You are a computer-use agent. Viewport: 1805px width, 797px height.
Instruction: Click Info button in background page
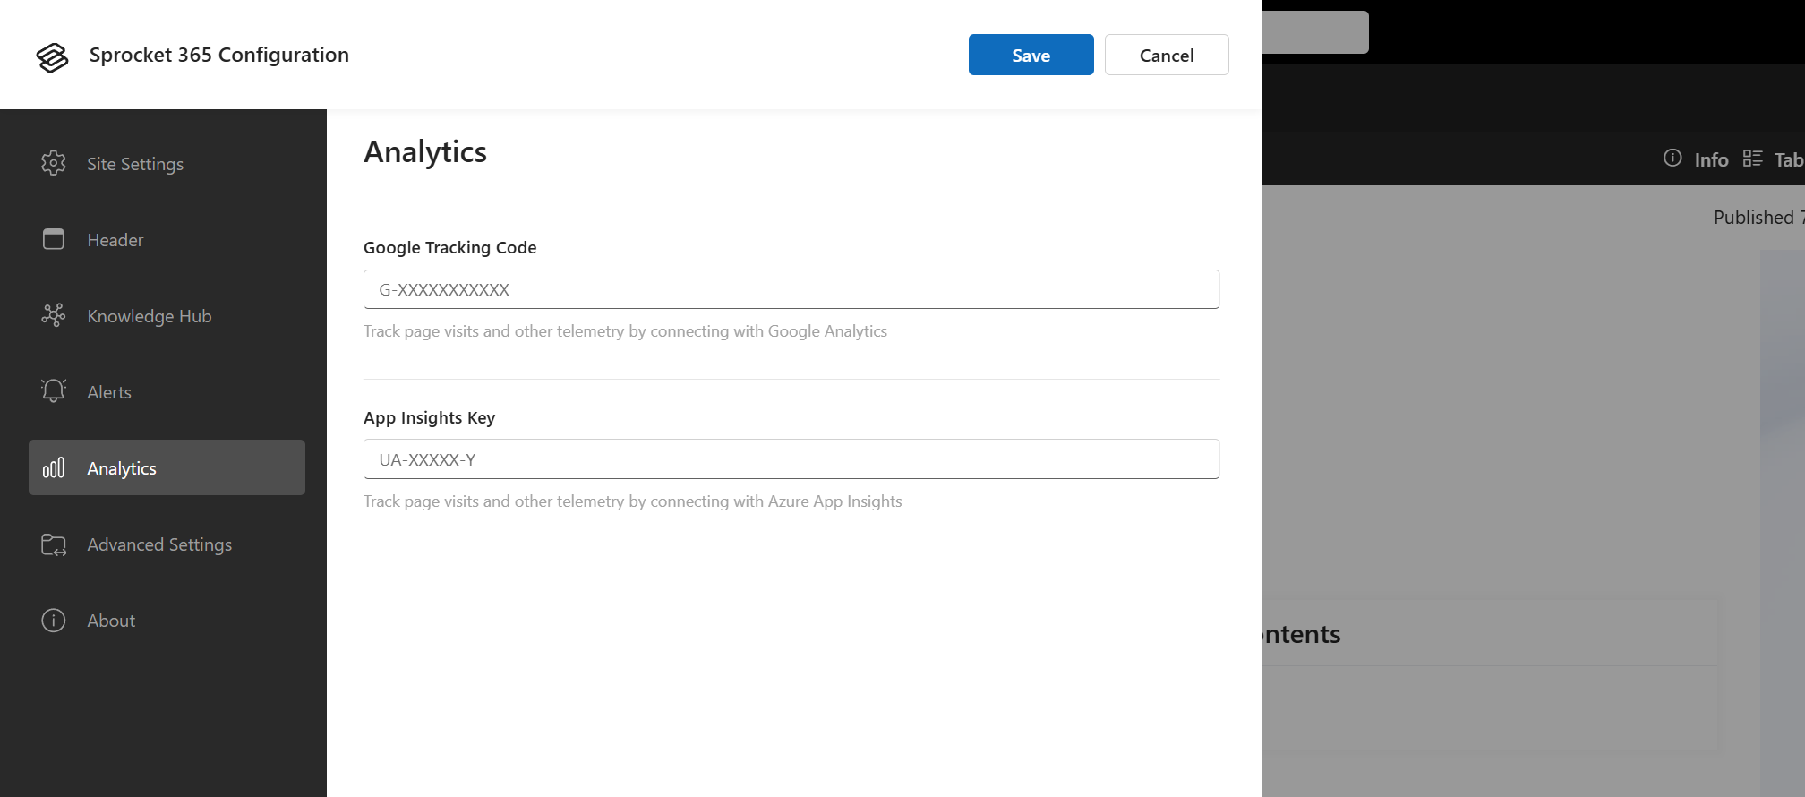1696,159
